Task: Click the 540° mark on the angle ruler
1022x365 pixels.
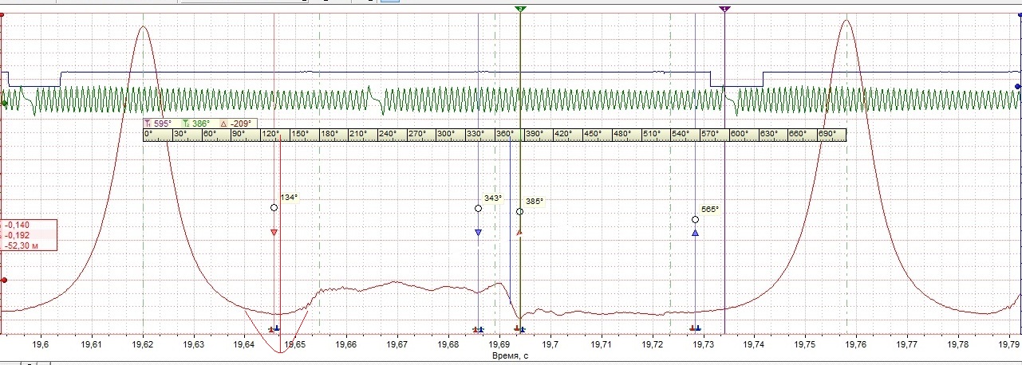Action: coord(680,134)
